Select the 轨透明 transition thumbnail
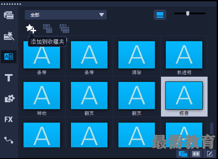218x159 pixels. tap(184, 55)
